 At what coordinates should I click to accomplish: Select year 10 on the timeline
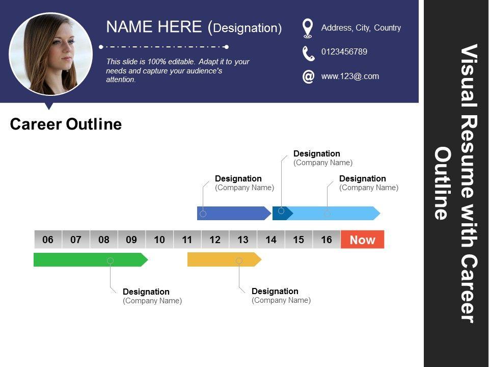coord(159,240)
